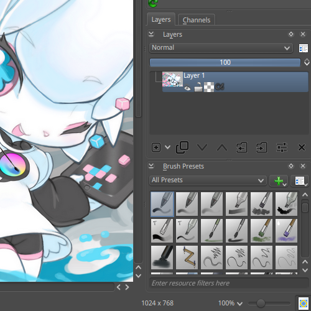This screenshot has width=311, height=311.
Task: Move layer up with up arrow
Action: click(x=222, y=147)
